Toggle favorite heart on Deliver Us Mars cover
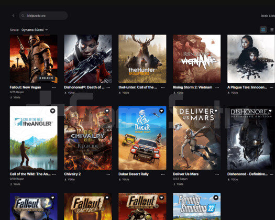 point(216,111)
